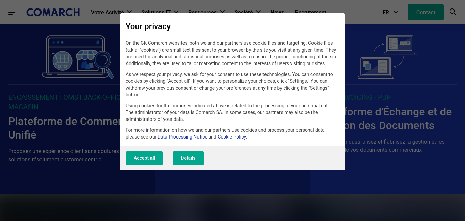Click the Your privacy dialog title
The width and height of the screenshot is (465, 221).
148,26
